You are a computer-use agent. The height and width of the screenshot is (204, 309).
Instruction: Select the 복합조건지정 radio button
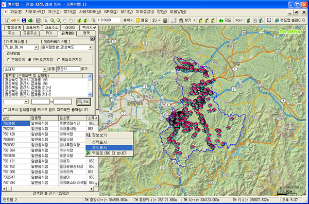pyautogui.click(x=59, y=60)
